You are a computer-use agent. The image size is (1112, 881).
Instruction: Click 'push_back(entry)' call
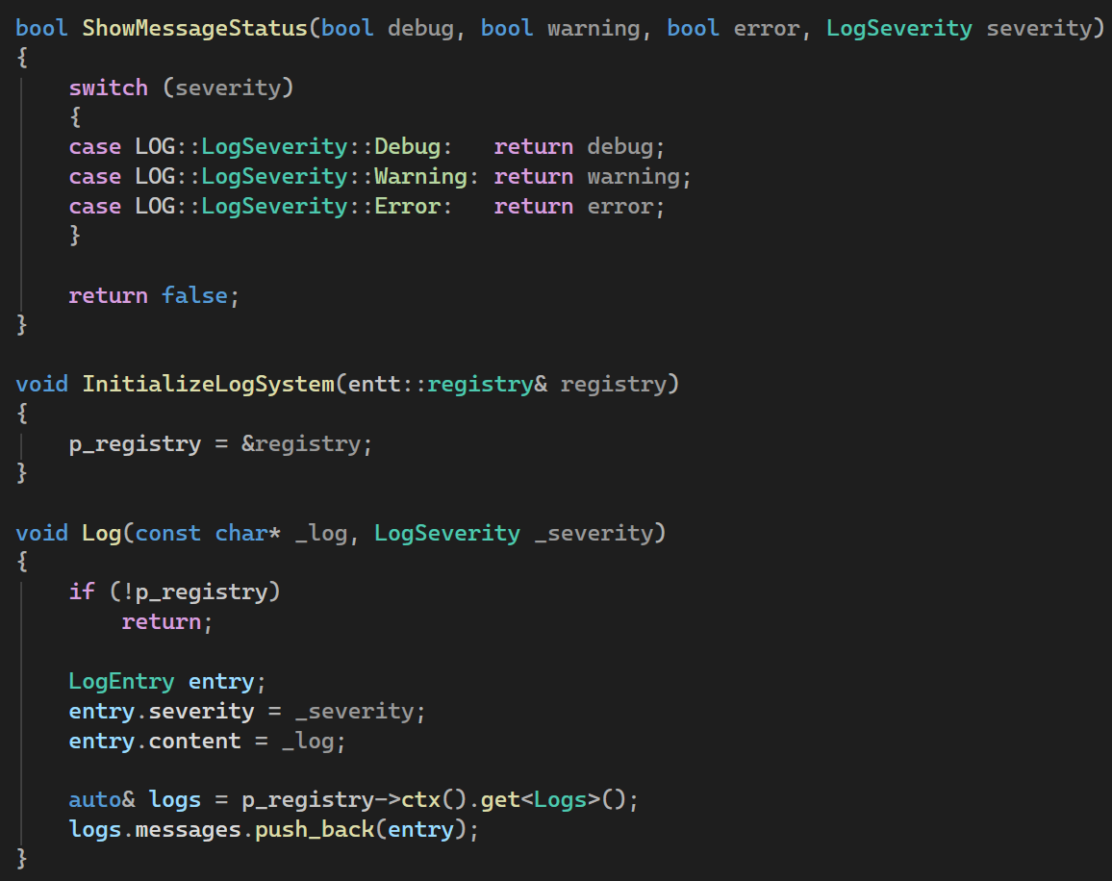click(x=361, y=830)
